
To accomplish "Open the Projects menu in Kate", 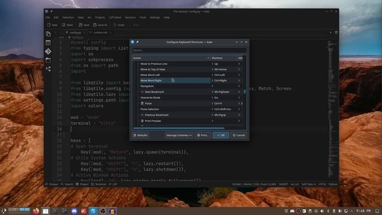I will point(100,17).
